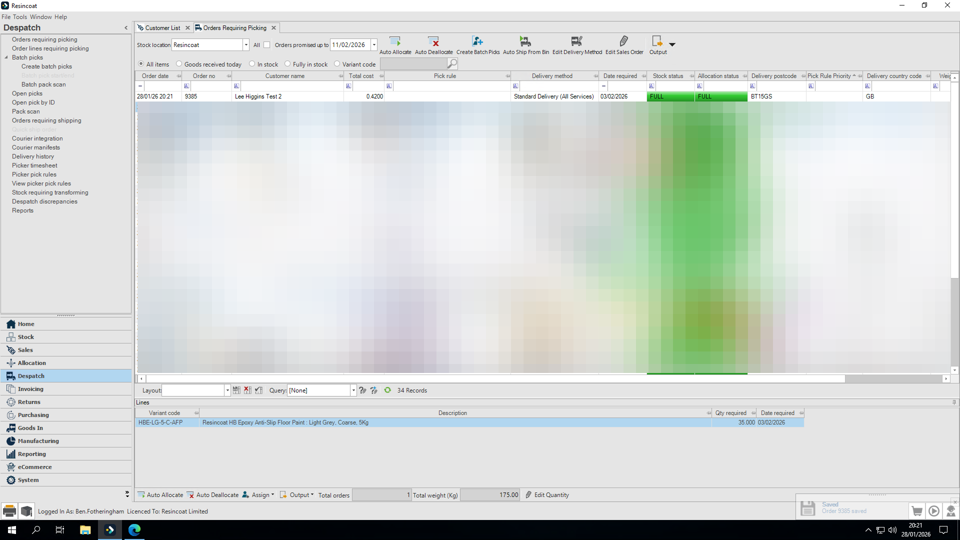The height and width of the screenshot is (540, 960).
Task: Open the Query dropdown list
Action: tap(353, 390)
